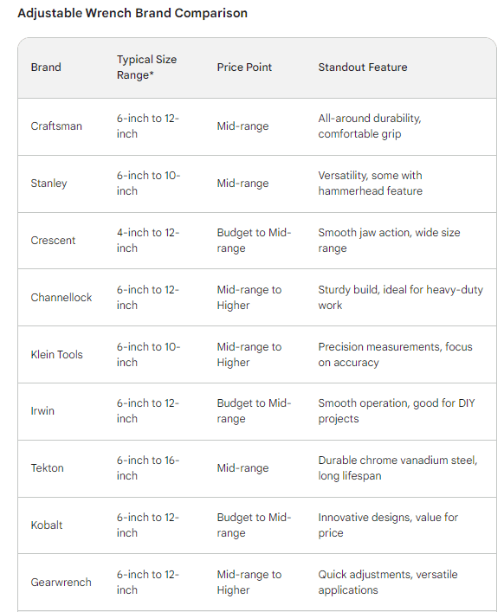Screen dimensions: 504x612
Task: Click the Brand column header
Action: coord(46,68)
